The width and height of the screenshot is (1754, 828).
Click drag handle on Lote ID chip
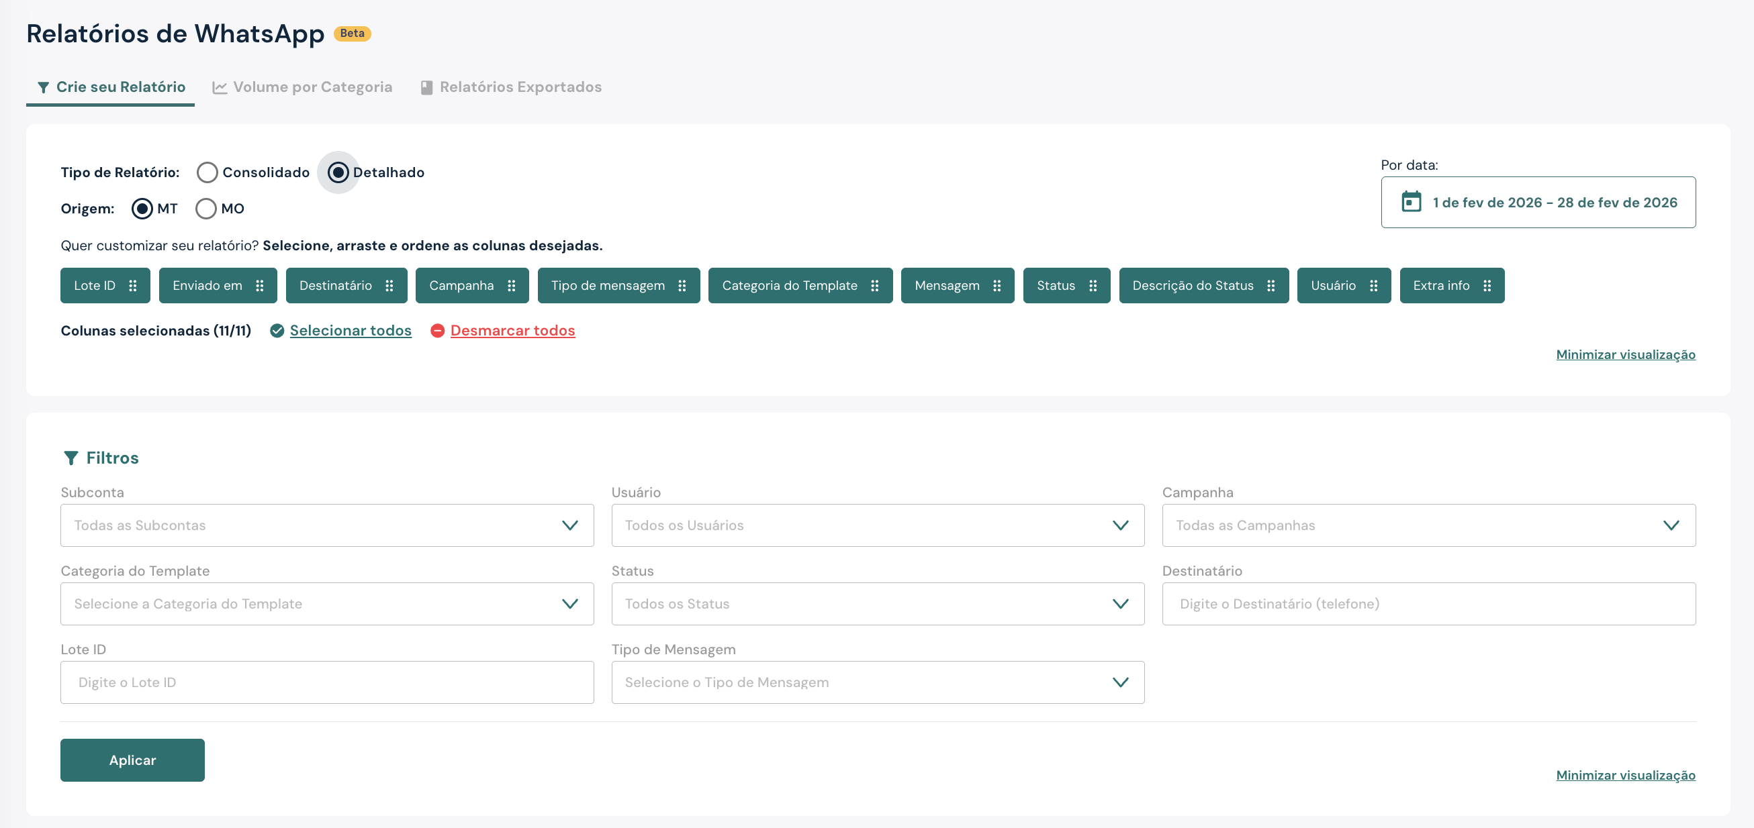click(133, 286)
